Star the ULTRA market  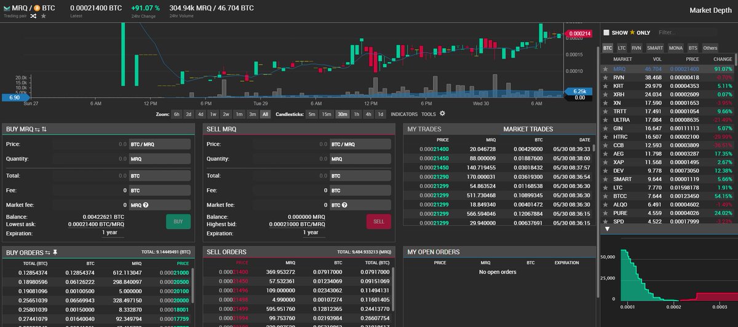point(606,119)
